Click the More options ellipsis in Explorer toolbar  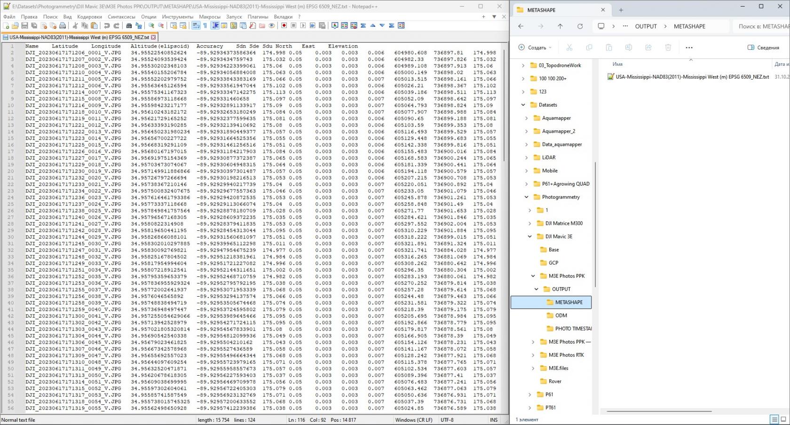coord(689,47)
